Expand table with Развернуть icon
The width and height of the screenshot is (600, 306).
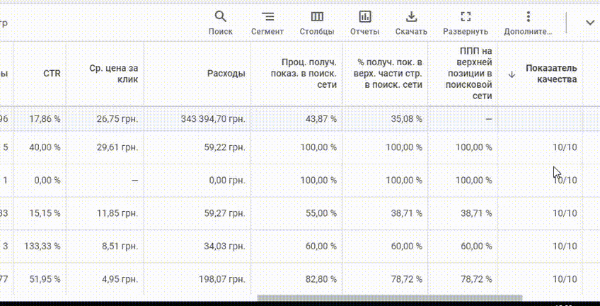(466, 23)
